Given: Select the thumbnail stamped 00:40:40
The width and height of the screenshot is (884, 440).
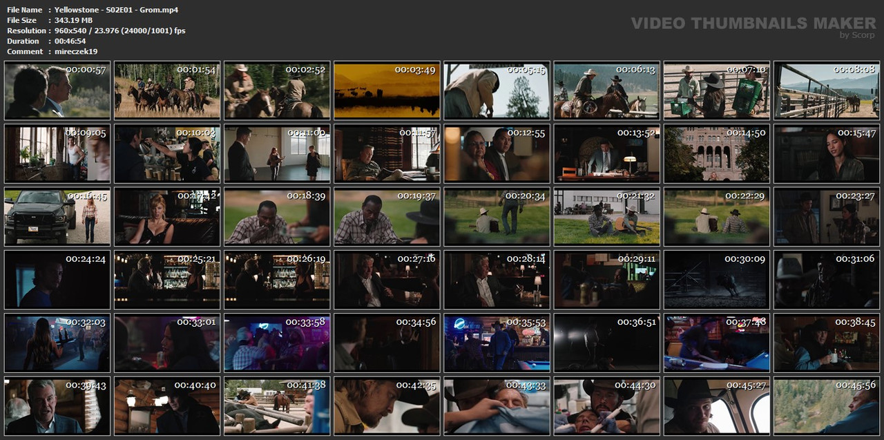Looking at the screenshot, I should click(x=167, y=406).
